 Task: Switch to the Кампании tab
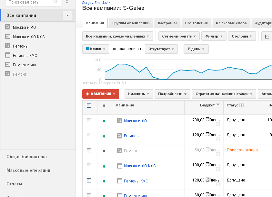point(95,23)
